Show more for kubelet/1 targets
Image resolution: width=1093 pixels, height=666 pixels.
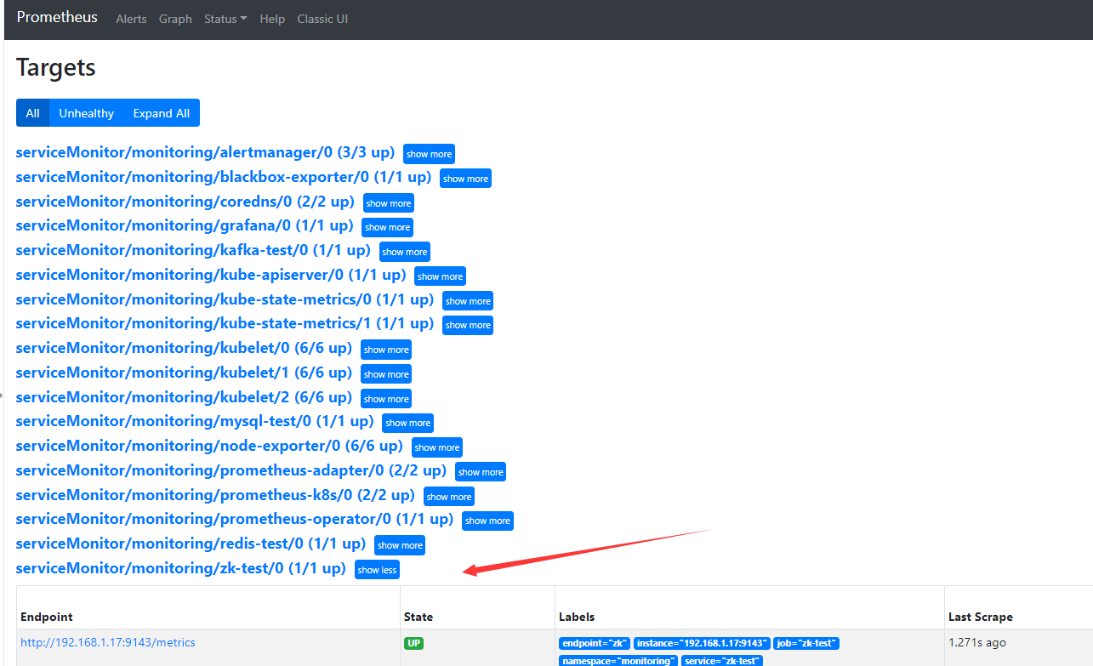[386, 374]
